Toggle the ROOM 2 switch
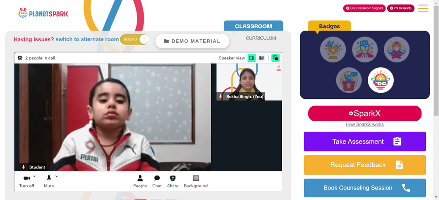This screenshot has width=439, height=200. [x=135, y=40]
